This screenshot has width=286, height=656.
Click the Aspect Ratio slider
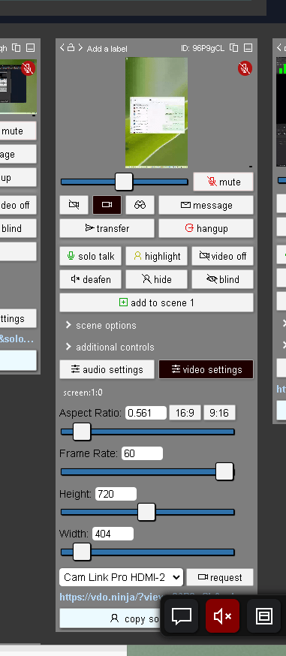click(148, 432)
